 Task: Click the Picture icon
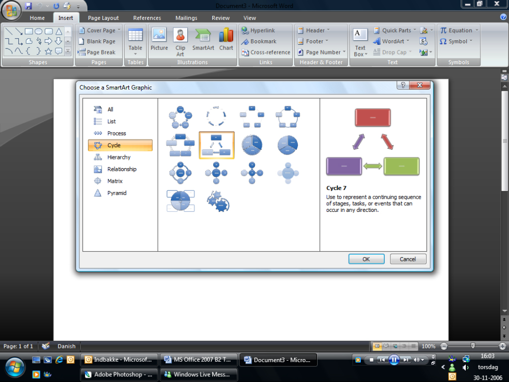tap(159, 39)
